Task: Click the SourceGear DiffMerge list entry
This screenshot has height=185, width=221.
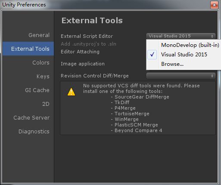Action: 142,97
